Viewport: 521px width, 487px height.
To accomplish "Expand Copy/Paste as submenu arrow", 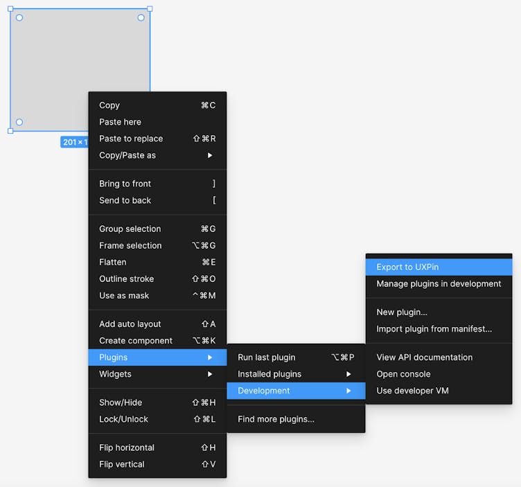I will point(210,155).
